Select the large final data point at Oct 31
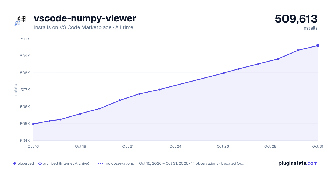This screenshot has height=173, width=331. tap(318, 46)
